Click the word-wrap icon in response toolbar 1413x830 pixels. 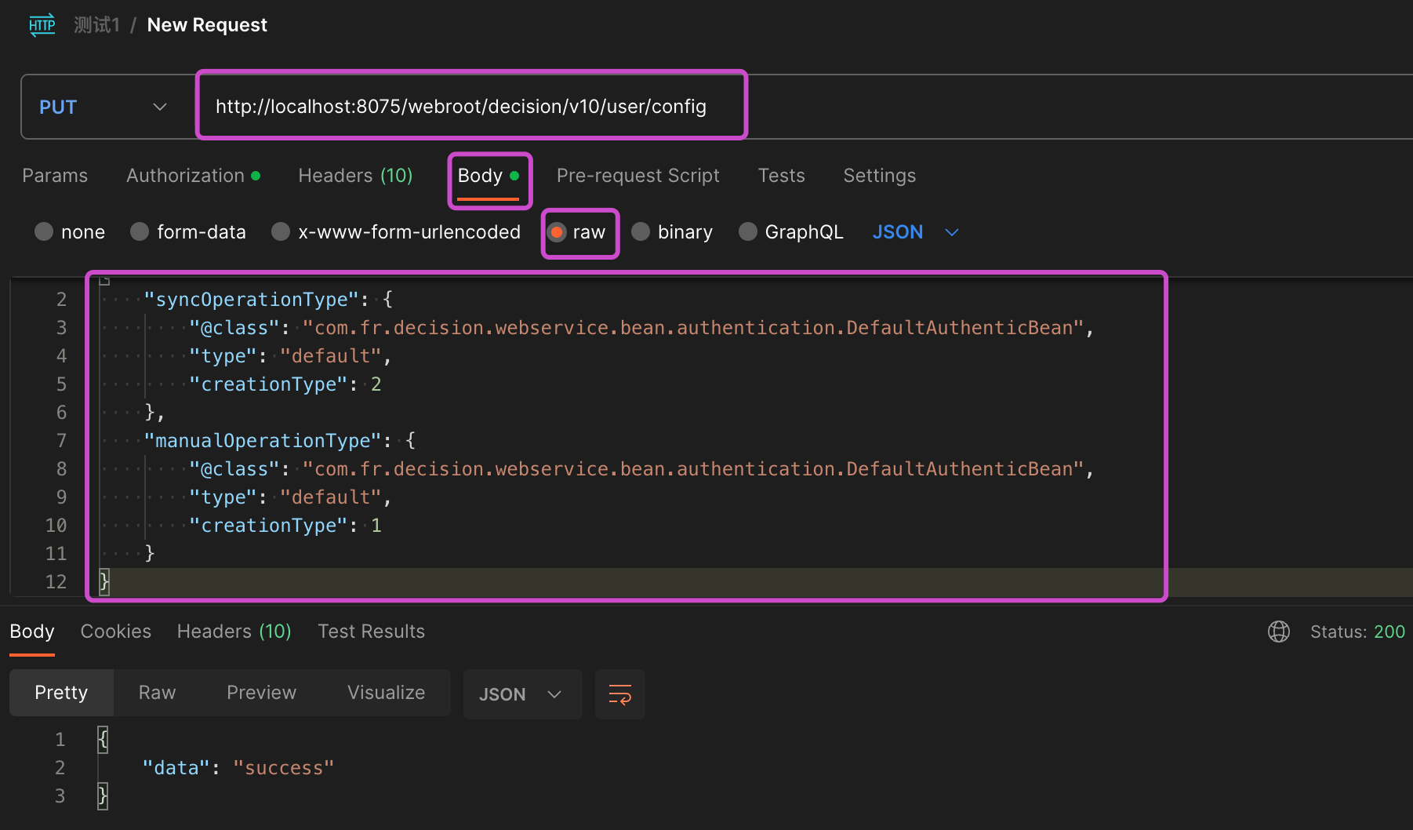[619, 694]
